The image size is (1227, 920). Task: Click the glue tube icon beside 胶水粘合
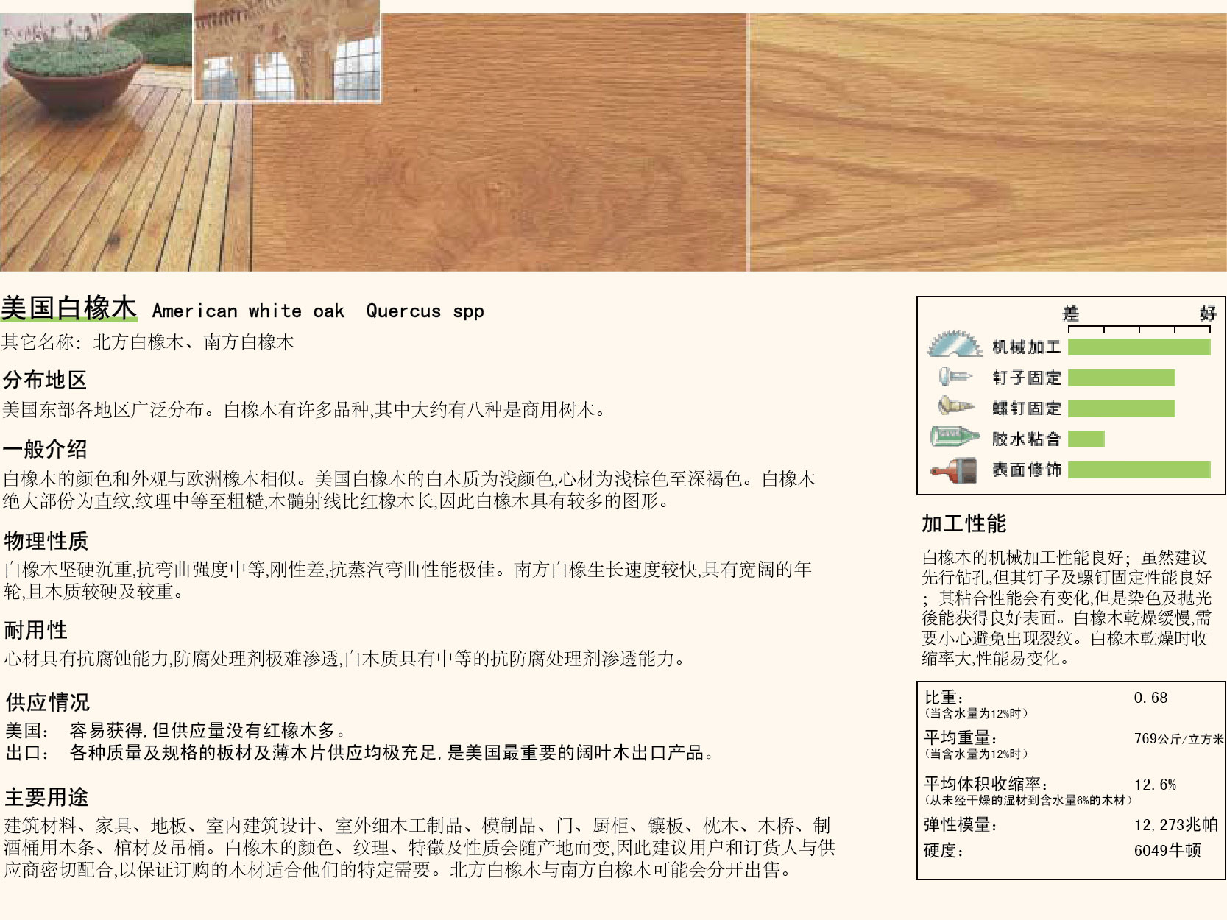point(955,436)
